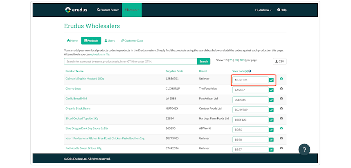Select brand Centaur Foods Ltd
This screenshot has width=351, height=168.
point(210,108)
